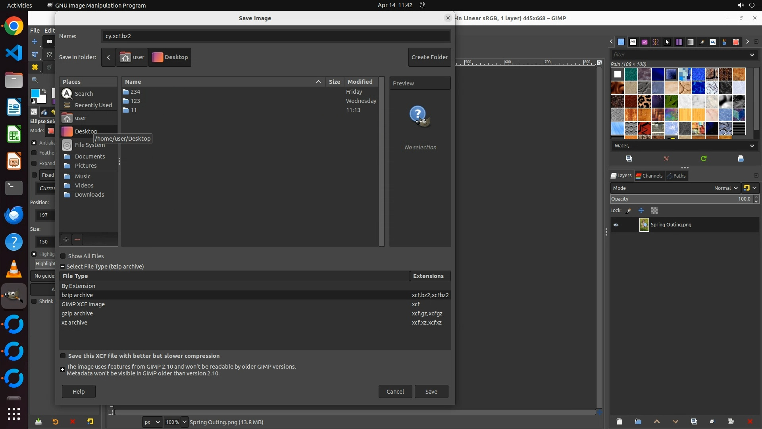762x429 pixels.
Task: Click the new layer icon in Layers panel
Action: coord(619,421)
